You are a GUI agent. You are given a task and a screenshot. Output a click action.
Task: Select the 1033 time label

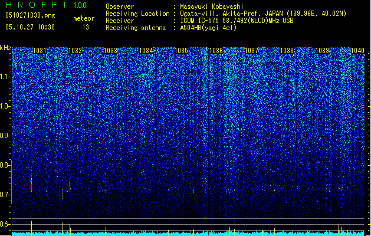(x=110, y=51)
